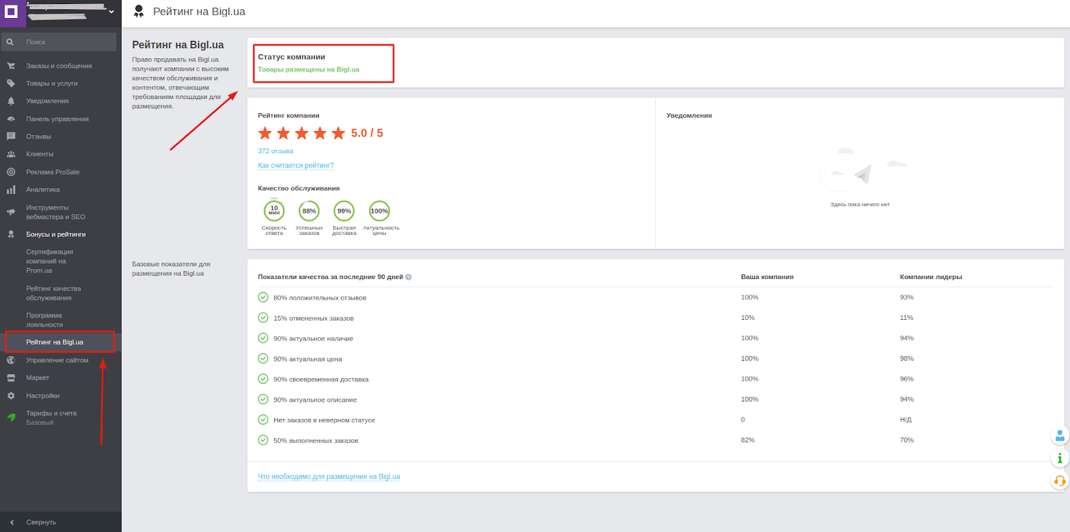
Task: Click check icon for 90% актуальное наличие
Action: pyautogui.click(x=263, y=338)
